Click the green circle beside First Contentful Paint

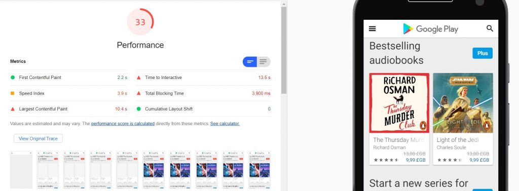tap(13, 78)
